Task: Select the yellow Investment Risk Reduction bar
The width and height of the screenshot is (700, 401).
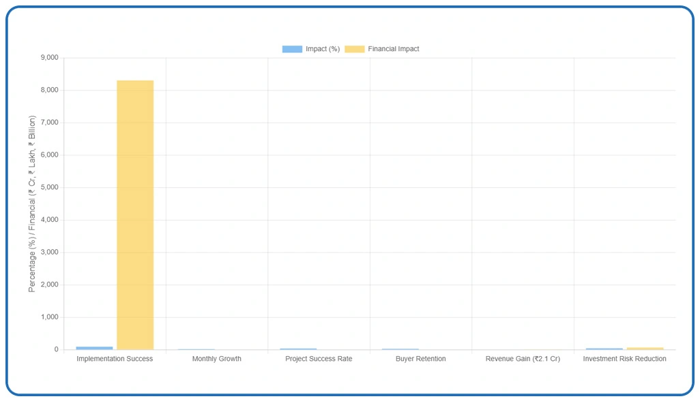Action: (645, 349)
